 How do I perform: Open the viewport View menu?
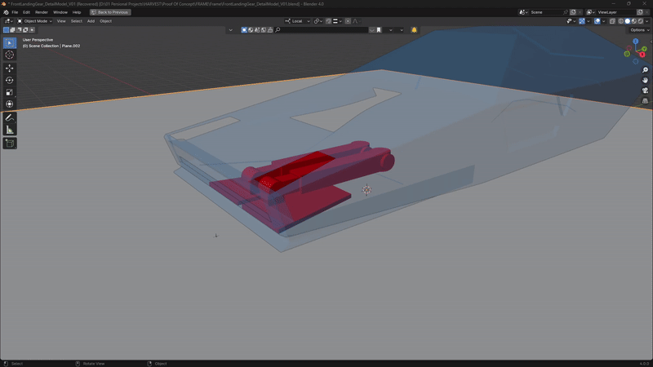(x=61, y=21)
